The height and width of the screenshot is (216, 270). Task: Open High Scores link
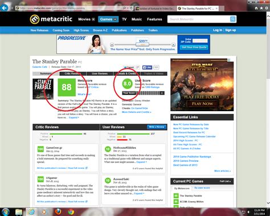(x=81, y=30)
